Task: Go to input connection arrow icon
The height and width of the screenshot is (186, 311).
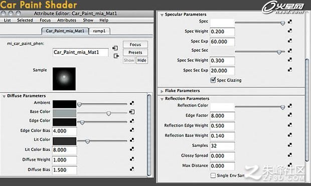Action: point(115,48)
